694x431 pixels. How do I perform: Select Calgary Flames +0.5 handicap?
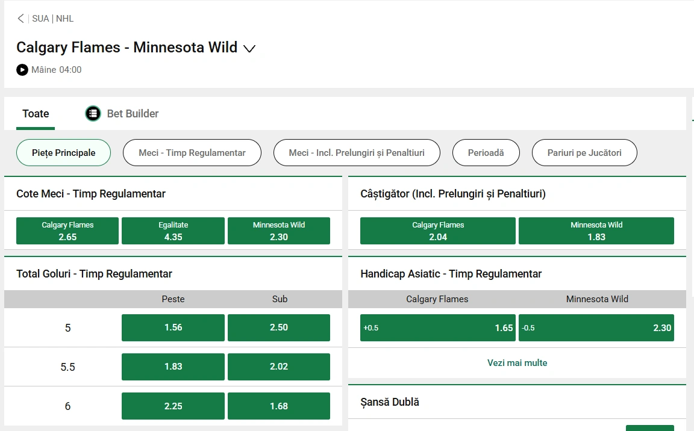point(437,328)
